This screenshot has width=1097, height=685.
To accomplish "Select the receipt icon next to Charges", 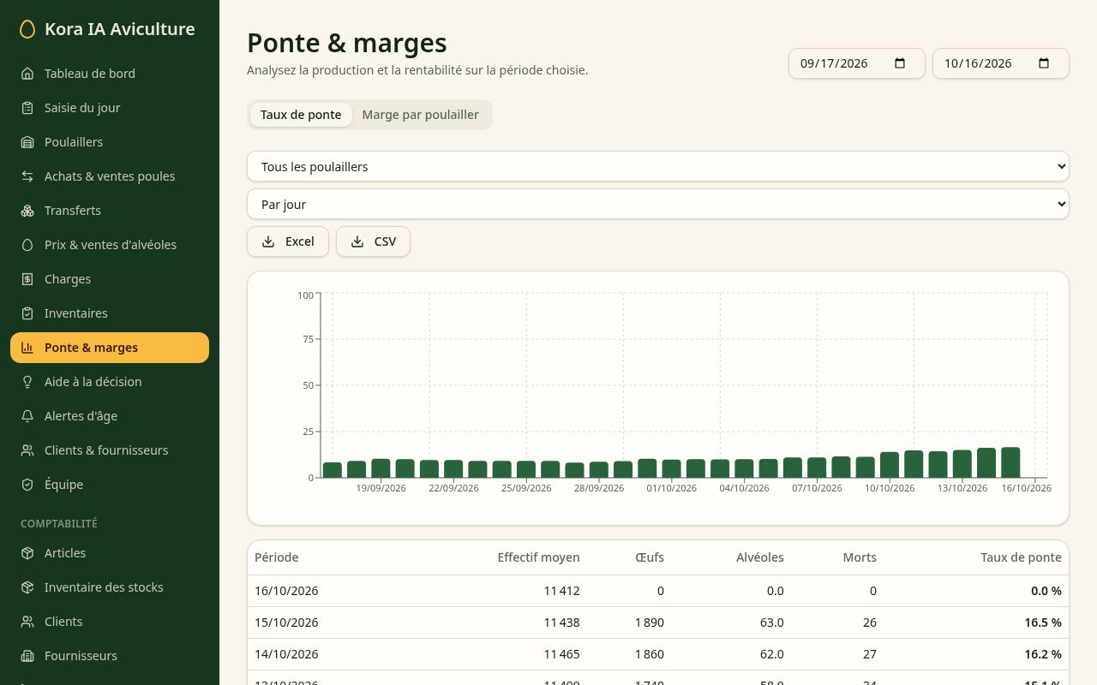I will click(x=27, y=279).
